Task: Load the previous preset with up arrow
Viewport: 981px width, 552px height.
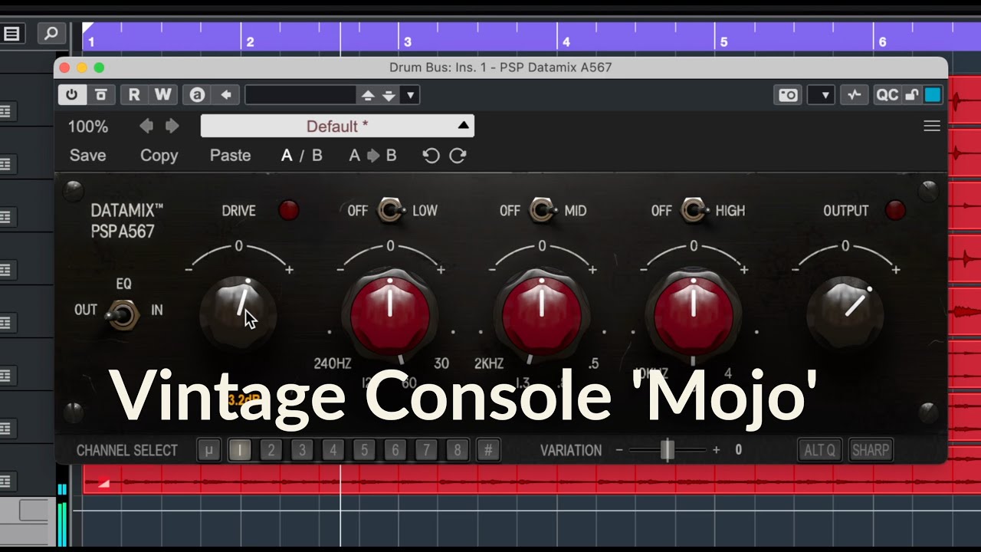Action: [x=368, y=95]
